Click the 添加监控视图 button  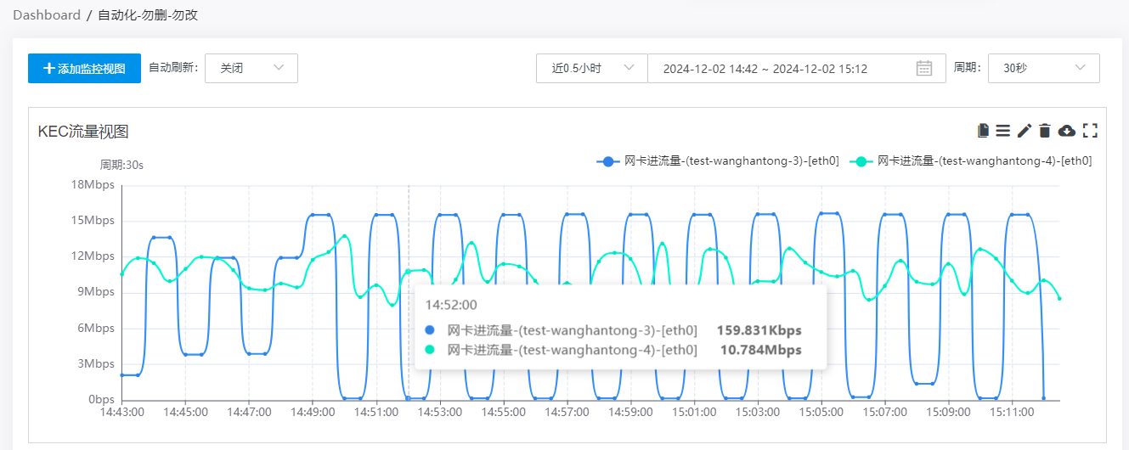84,69
